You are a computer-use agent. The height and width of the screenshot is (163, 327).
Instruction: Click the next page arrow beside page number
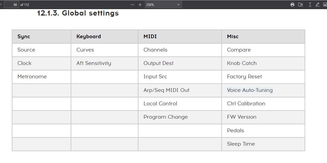pyautogui.click(x=1, y=5)
